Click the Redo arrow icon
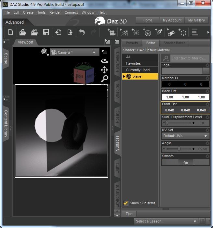The height and width of the screenshot is (228, 213). point(94,32)
